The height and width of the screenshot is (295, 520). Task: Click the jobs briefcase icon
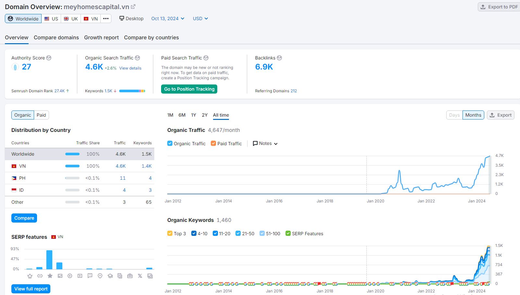[x=130, y=276]
